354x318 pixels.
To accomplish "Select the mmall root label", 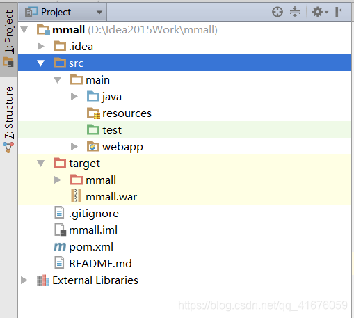I will click(68, 30).
